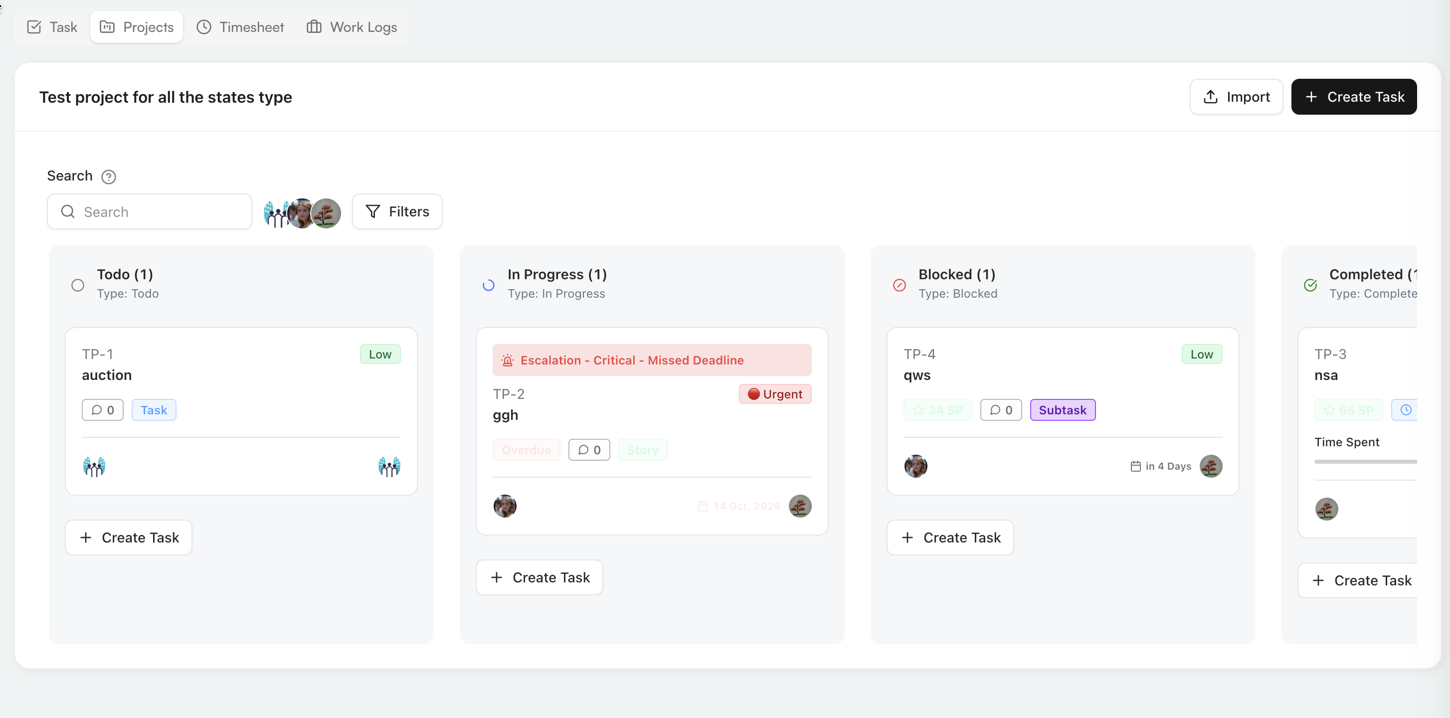Viewport: 1450px width, 718px height.
Task: Open the qws task title
Action: (x=917, y=375)
